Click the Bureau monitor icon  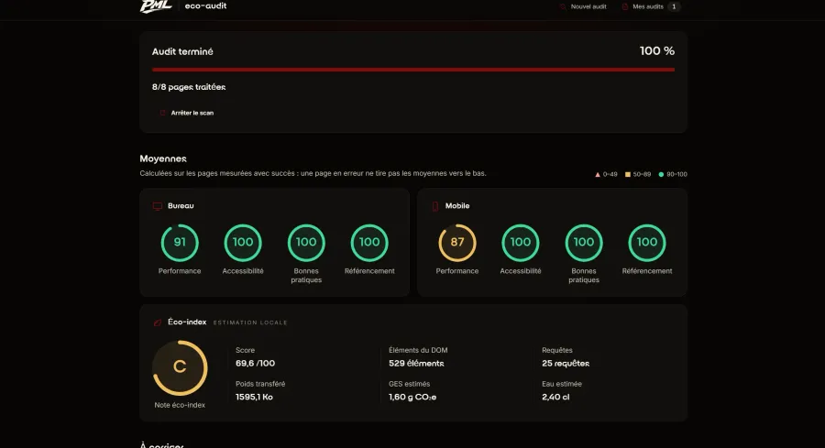(158, 206)
